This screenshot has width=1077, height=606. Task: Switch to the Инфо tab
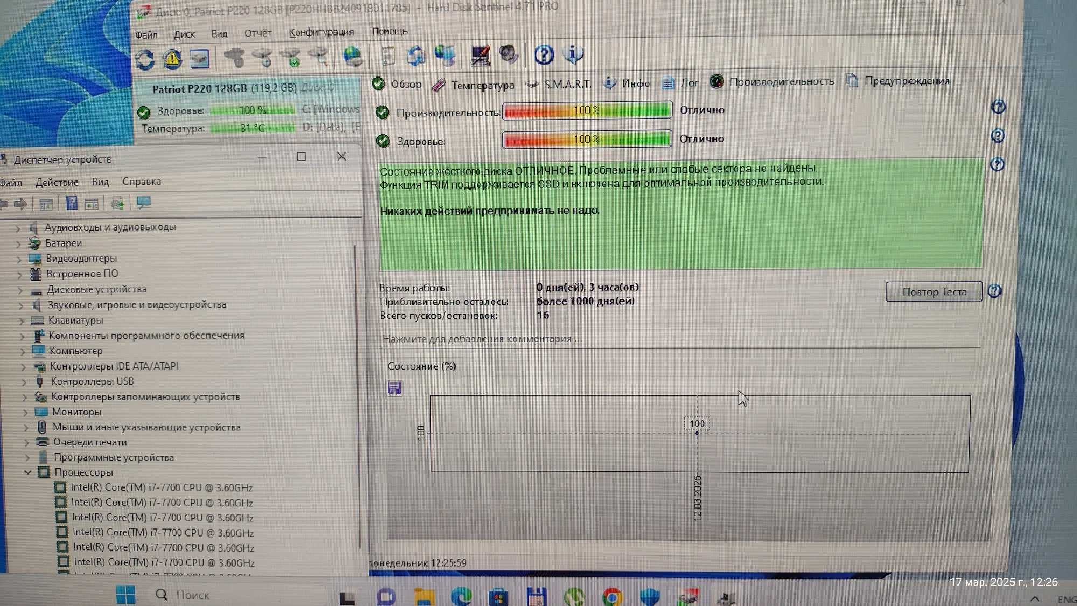tap(626, 83)
